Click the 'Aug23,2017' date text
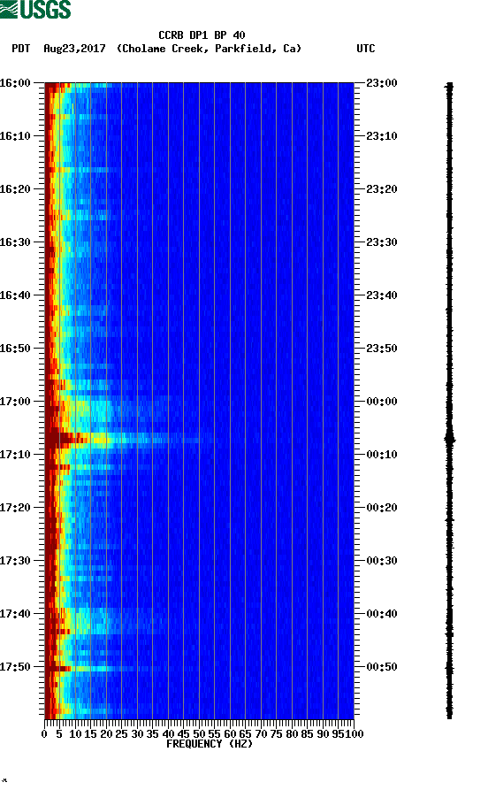The image size is (488, 790). coord(74,49)
